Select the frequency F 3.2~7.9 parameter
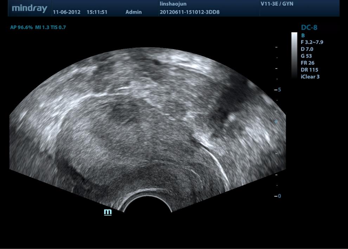Image resolution: width=348 pixels, height=249 pixels. point(312,42)
